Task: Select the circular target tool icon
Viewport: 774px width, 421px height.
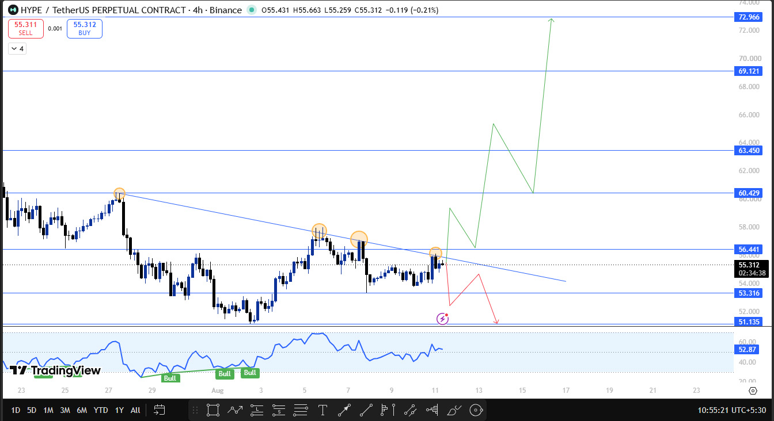Action: click(476, 410)
